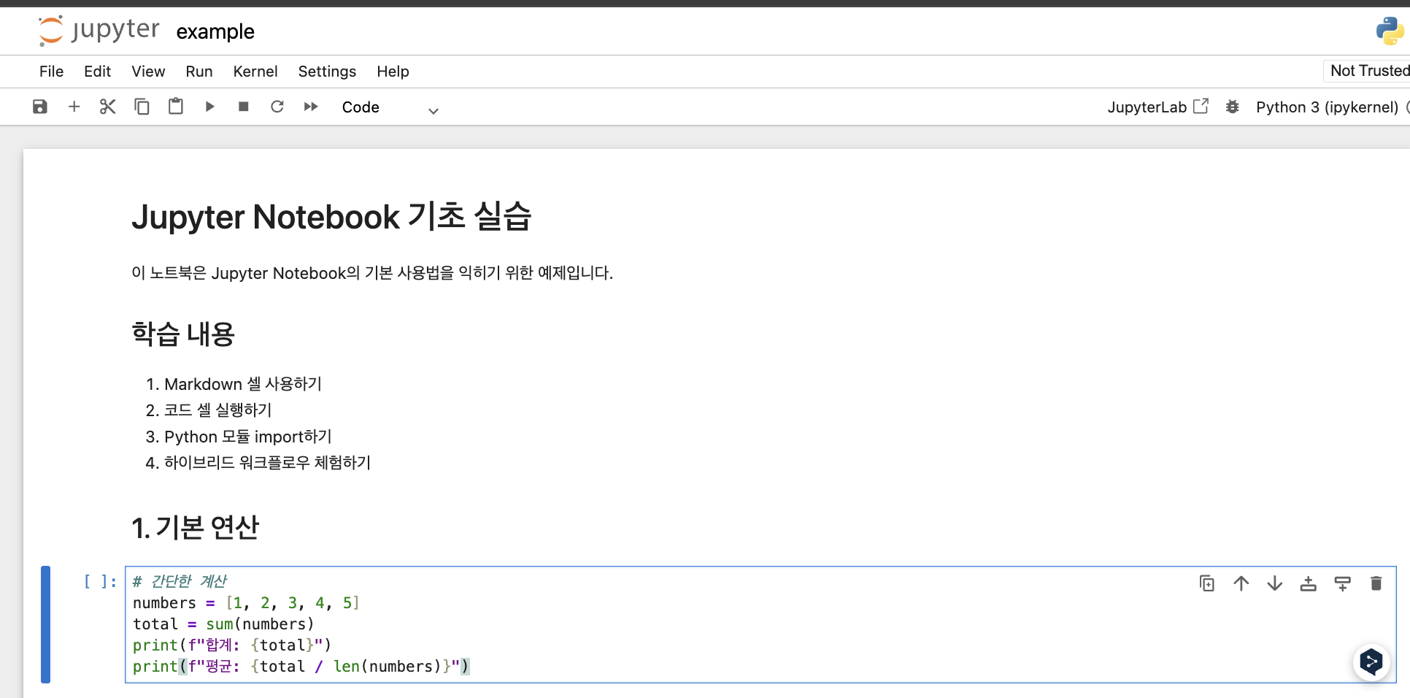Image resolution: width=1410 pixels, height=698 pixels.
Task: Click the '1. 기본 연산' heading
Action: [196, 527]
